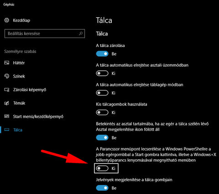The image size is (219, 194).
Task: Focus the Beállítás keresése search field
Action: (45, 33)
